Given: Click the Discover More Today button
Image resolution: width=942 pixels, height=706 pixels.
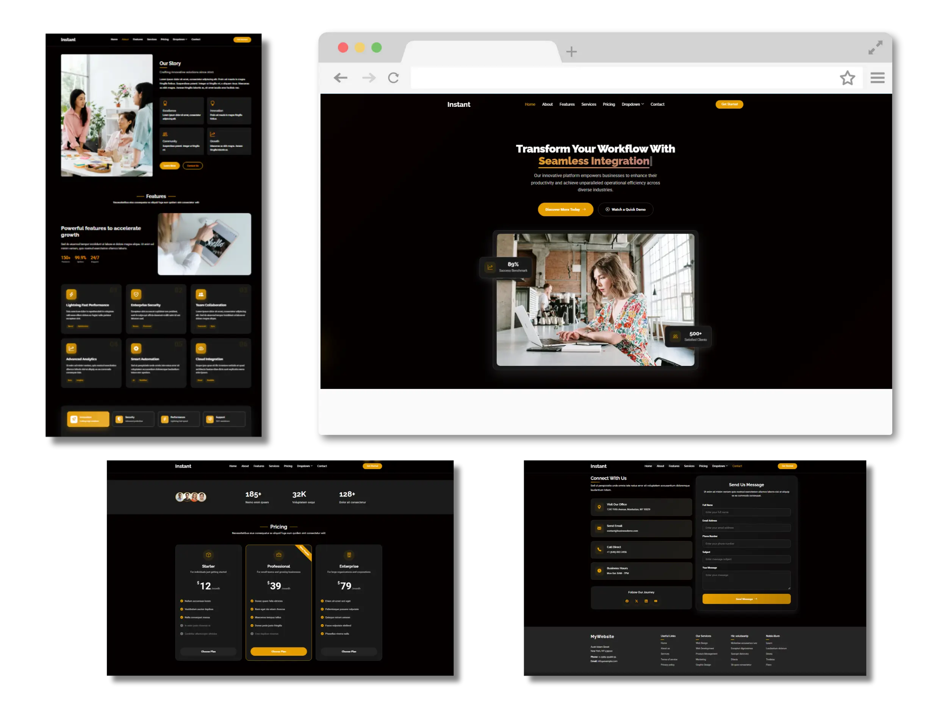Looking at the screenshot, I should [x=565, y=209].
